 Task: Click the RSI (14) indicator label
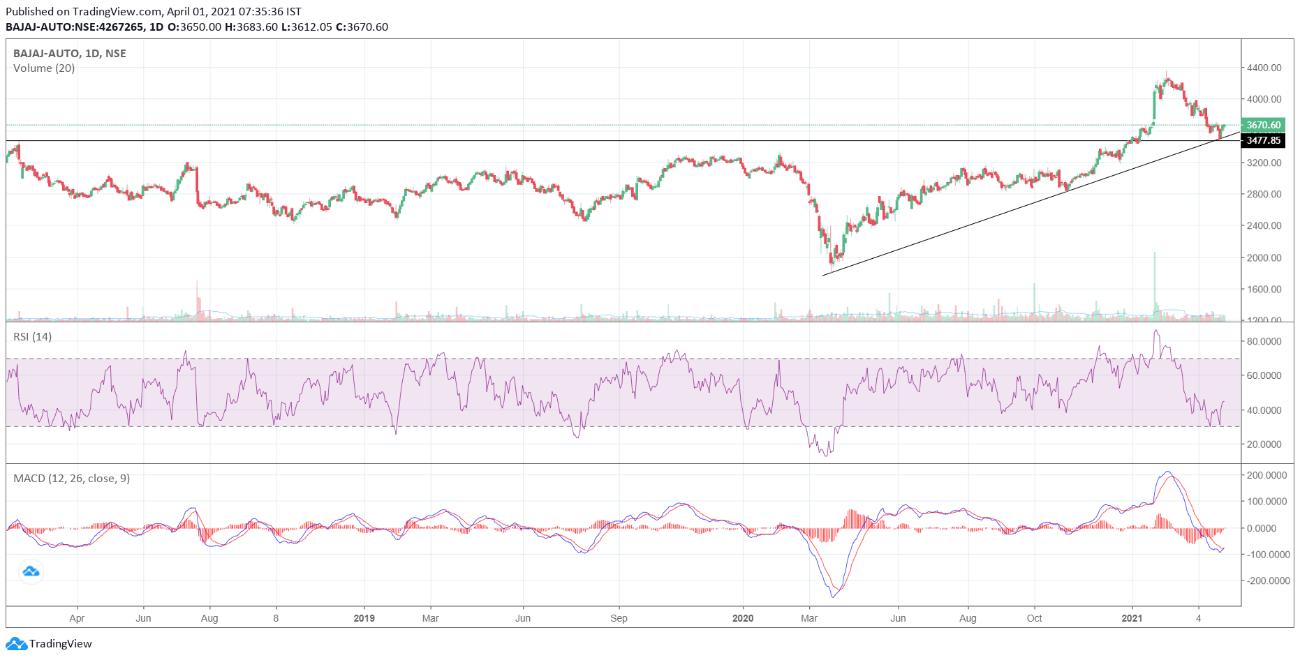[x=32, y=337]
